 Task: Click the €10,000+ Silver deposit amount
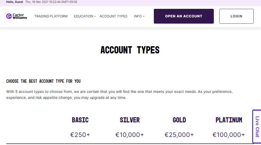(x=130, y=135)
